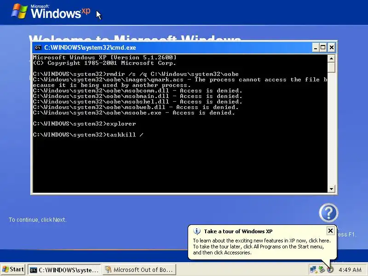The image size is (368, 276).
Task: Click the Copyright 1985-2001 Microsoft Corp line
Action: tap(104, 63)
